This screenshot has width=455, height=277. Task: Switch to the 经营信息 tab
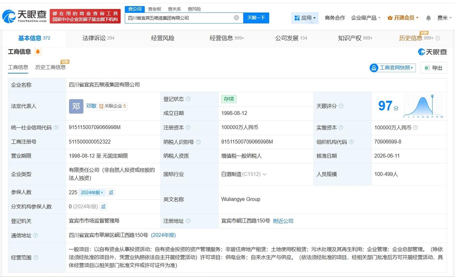227,38
